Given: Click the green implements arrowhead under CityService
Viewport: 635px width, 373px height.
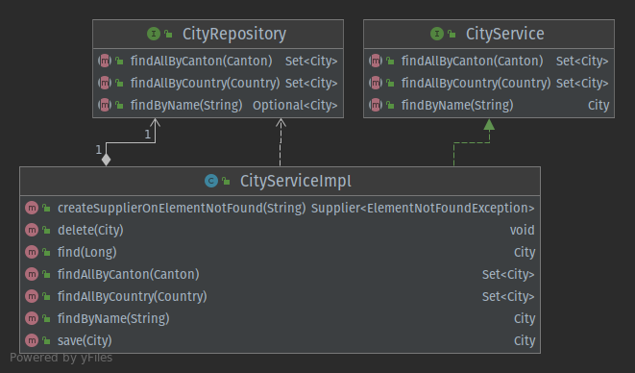Looking at the screenshot, I should tap(489, 124).
